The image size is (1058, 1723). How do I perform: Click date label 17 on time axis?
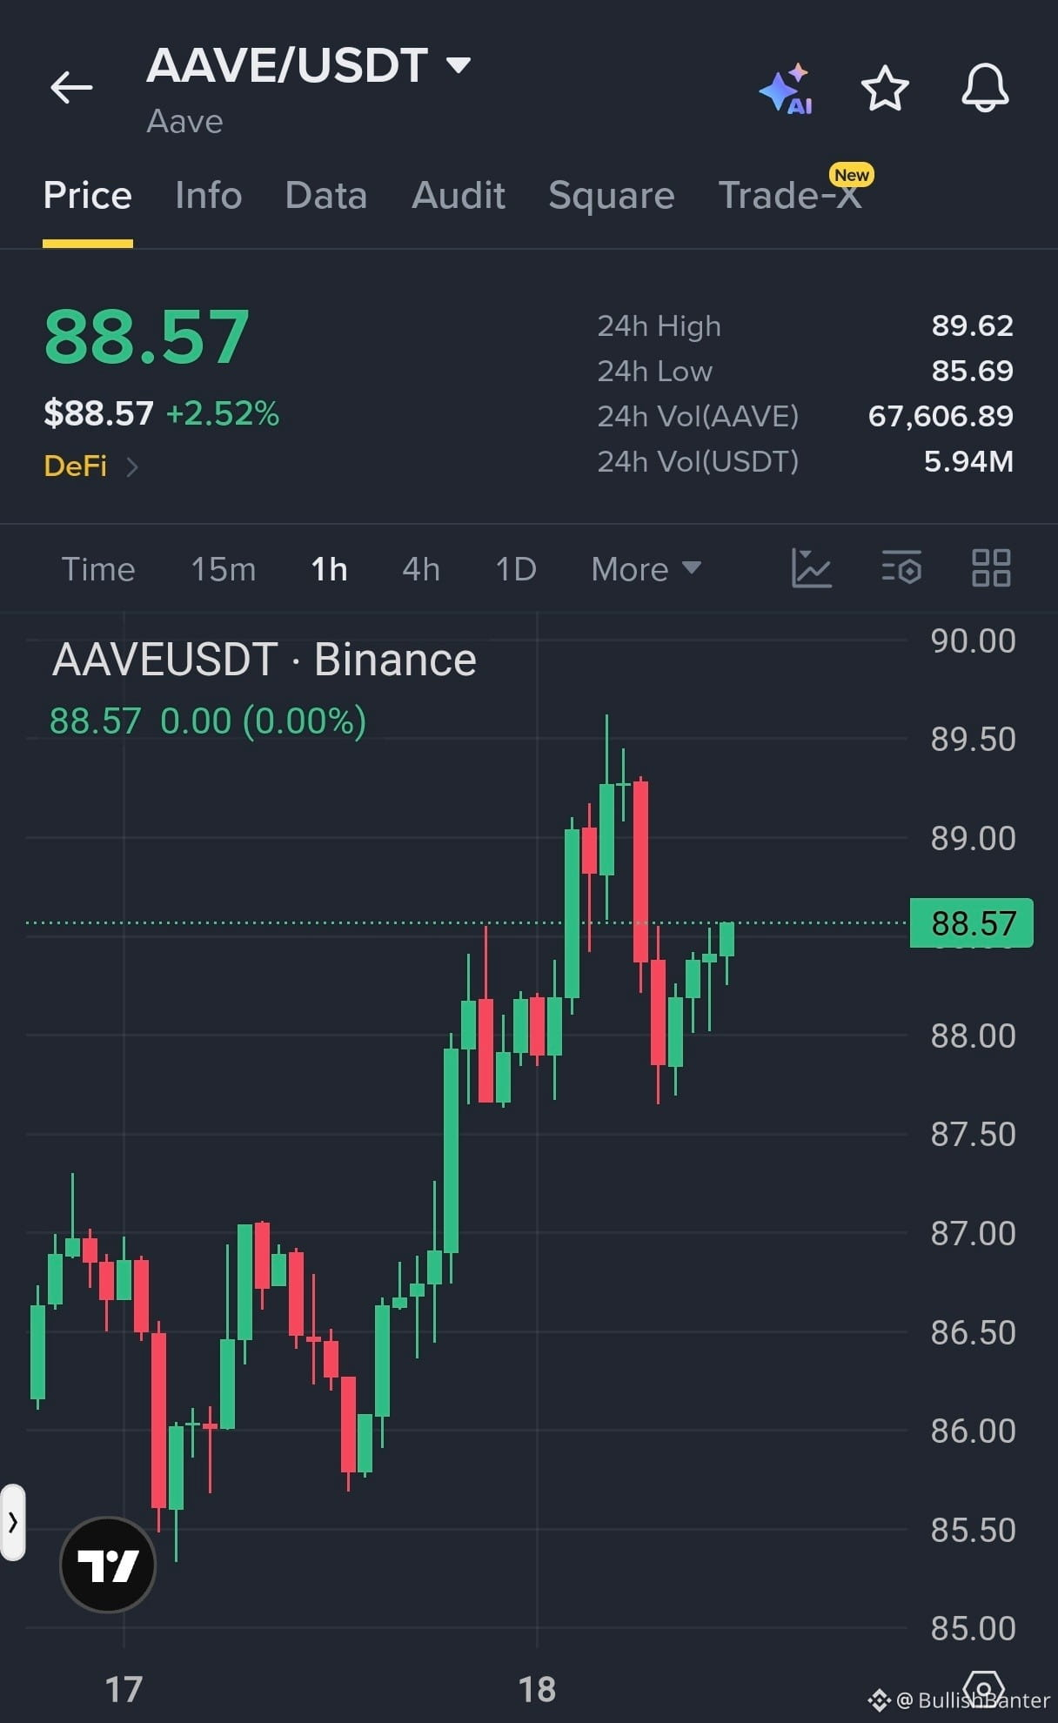(x=124, y=1689)
